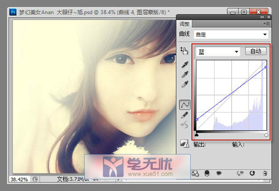Select the pencil draw curve tool
The height and width of the screenshot is (191, 279).
pos(185,115)
